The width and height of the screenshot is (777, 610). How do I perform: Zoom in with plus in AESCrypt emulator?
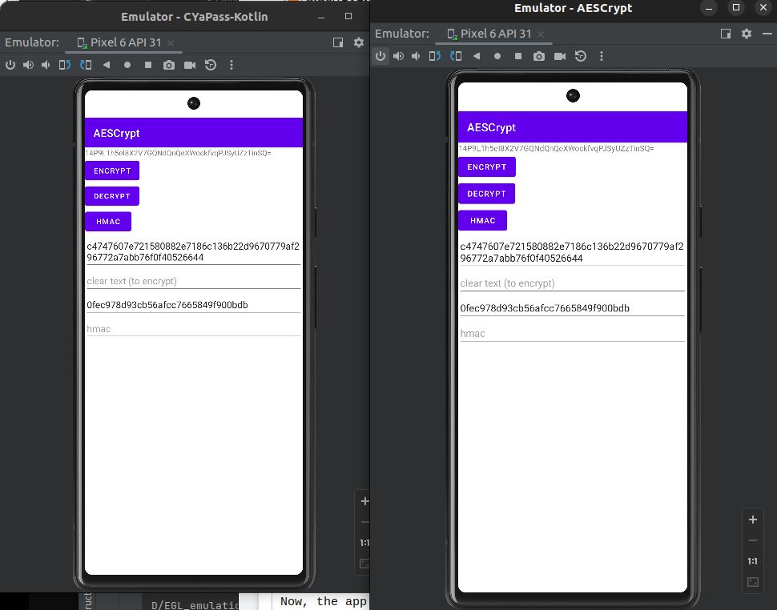point(753,520)
